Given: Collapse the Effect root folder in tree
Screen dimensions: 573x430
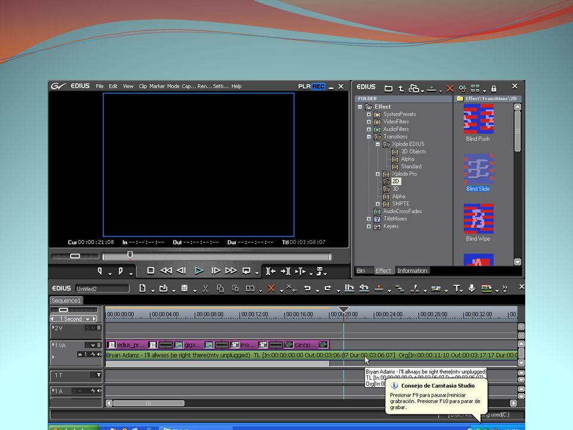Looking at the screenshot, I should [x=360, y=107].
